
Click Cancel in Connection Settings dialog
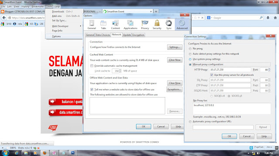click(x=247, y=136)
